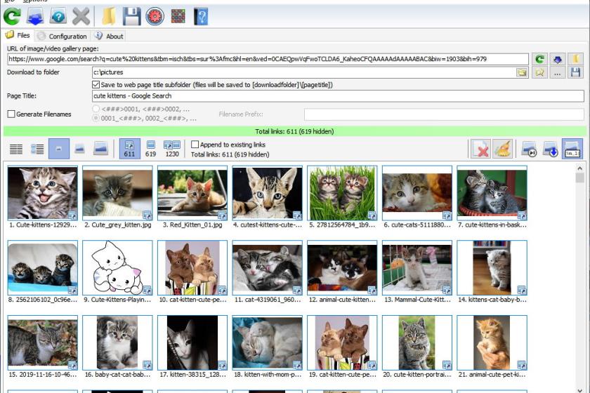Viewport: 590px width, 393px height.
Task: Select thumbnail 9 Cute-Kittens-Playin cartoon
Action: click(x=117, y=268)
